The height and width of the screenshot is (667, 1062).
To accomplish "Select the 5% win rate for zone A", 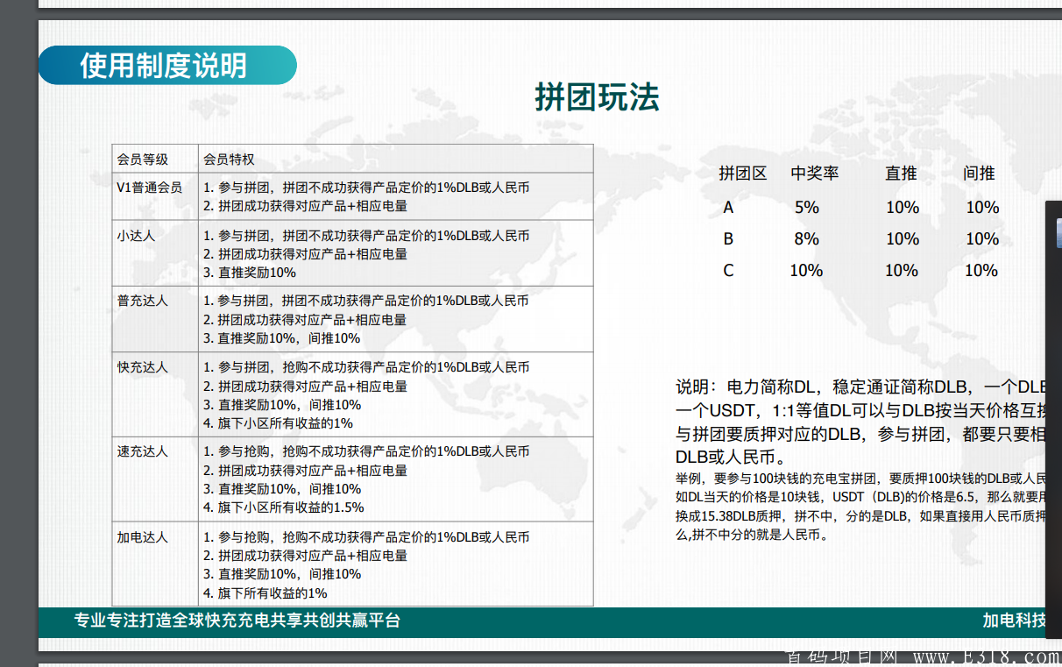I will [x=806, y=208].
